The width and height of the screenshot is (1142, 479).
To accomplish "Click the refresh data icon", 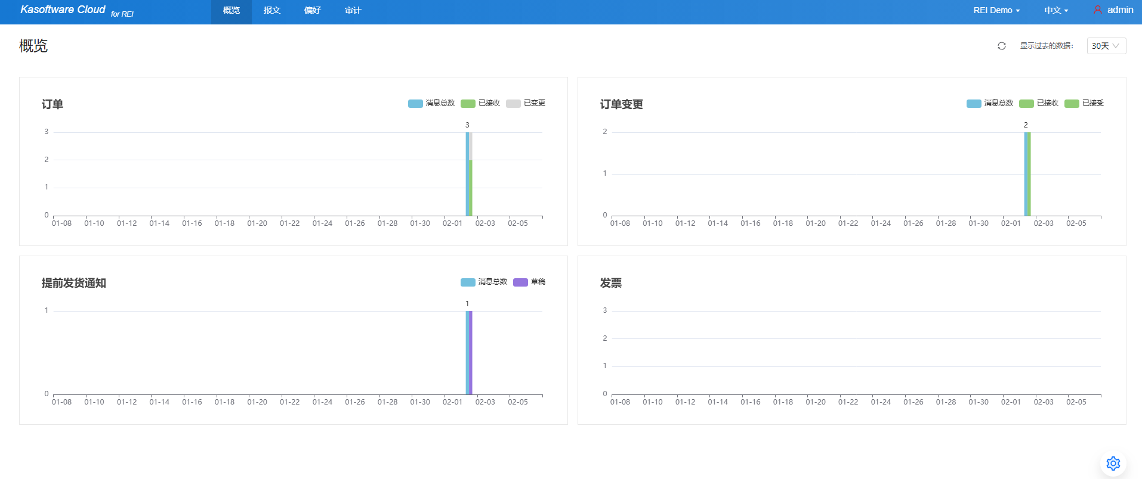I will 1002,46.
